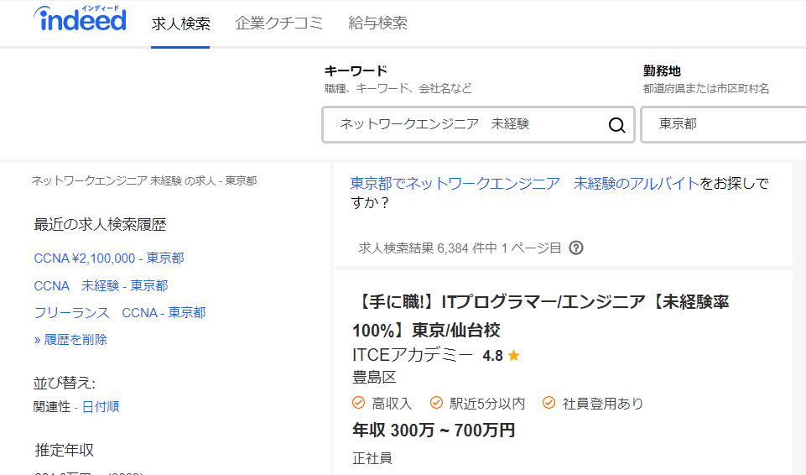Click the keyword search magnifier icon

(x=616, y=125)
